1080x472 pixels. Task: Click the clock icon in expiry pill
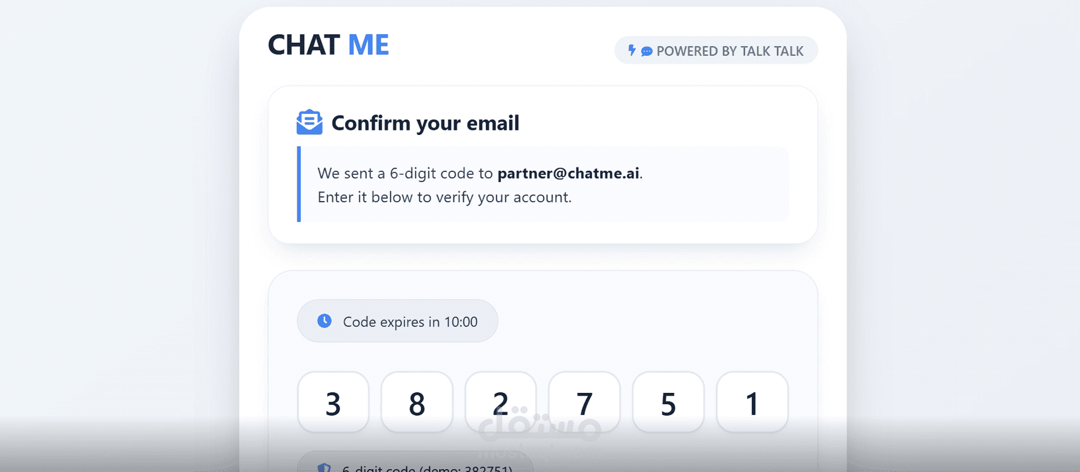pos(324,321)
